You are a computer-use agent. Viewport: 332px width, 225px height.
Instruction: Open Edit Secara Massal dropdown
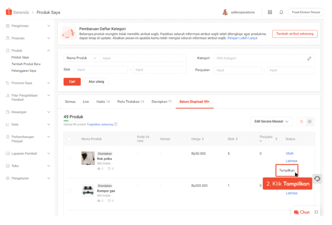tap(271, 121)
